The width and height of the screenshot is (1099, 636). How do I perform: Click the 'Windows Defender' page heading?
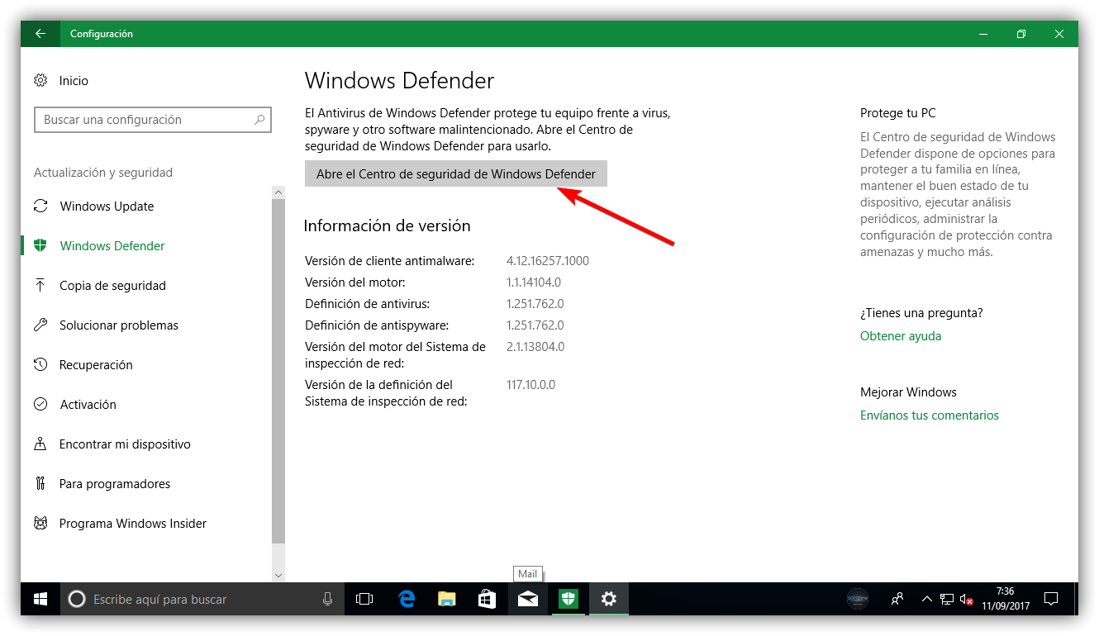(x=400, y=81)
